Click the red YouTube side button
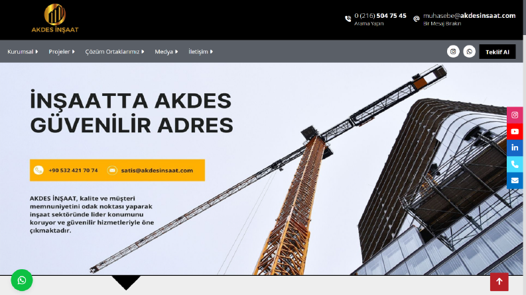The image size is (526, 295). [515, 132]
